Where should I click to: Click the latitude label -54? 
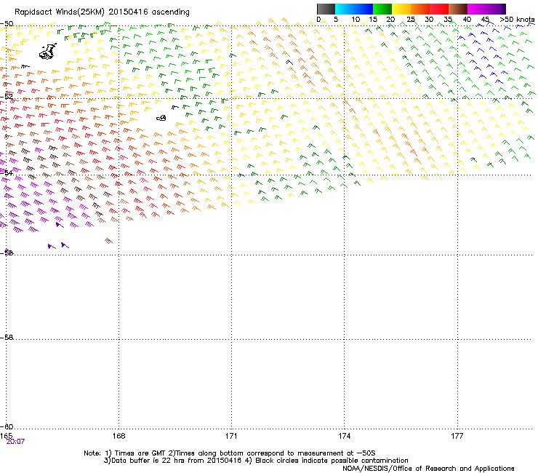click(7, 172)
